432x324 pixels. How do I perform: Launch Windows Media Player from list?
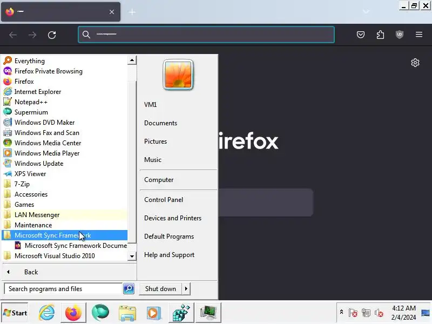[65, 153]
